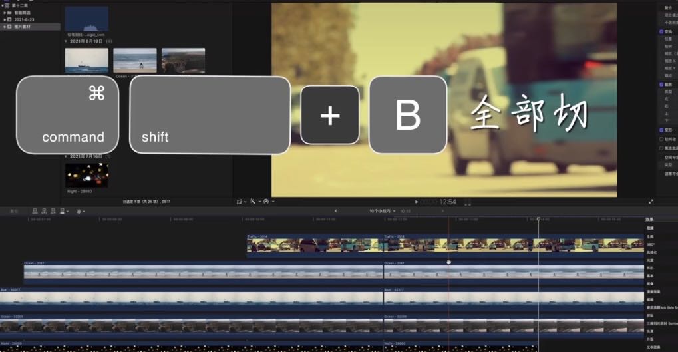Select the right Ocean - 3187 clip after cut
Screen dimensions: 678x352
514,272
